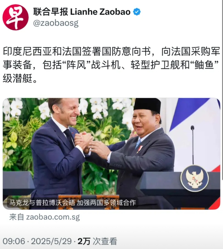223x249 pixels.
Task: Open the 联合早报 Lianhe Zaobao display name
Action: coord(82,12)
